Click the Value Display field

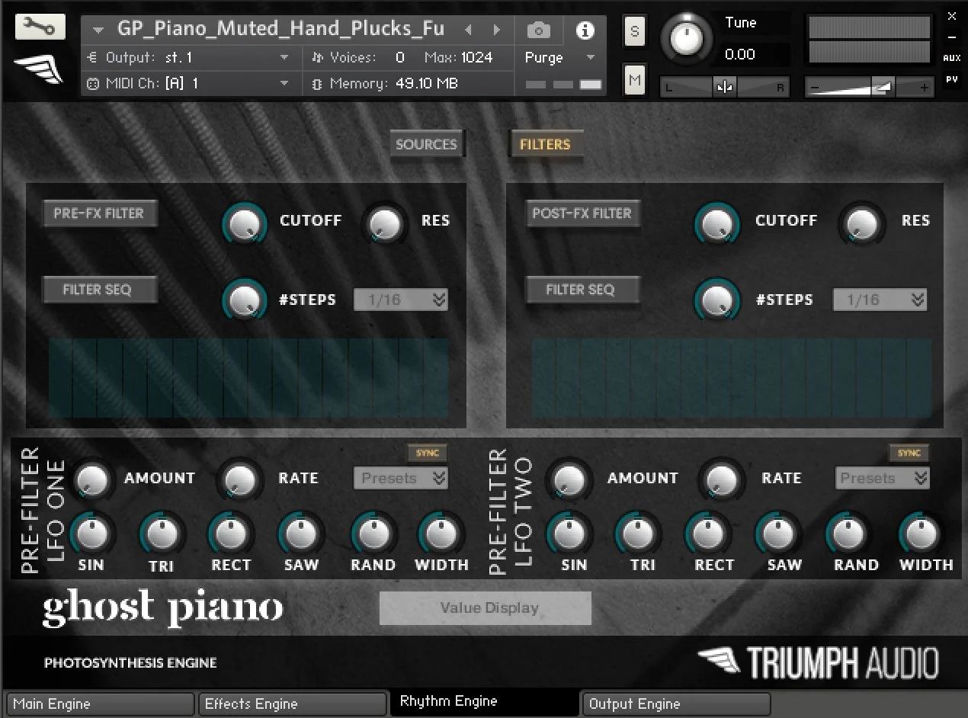point(486,608)
